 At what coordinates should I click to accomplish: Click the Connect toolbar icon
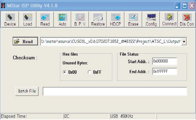[x=169, y=19]
